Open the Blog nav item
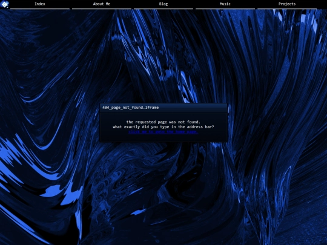Screen dimensions: 327x245 pos(163,4)
